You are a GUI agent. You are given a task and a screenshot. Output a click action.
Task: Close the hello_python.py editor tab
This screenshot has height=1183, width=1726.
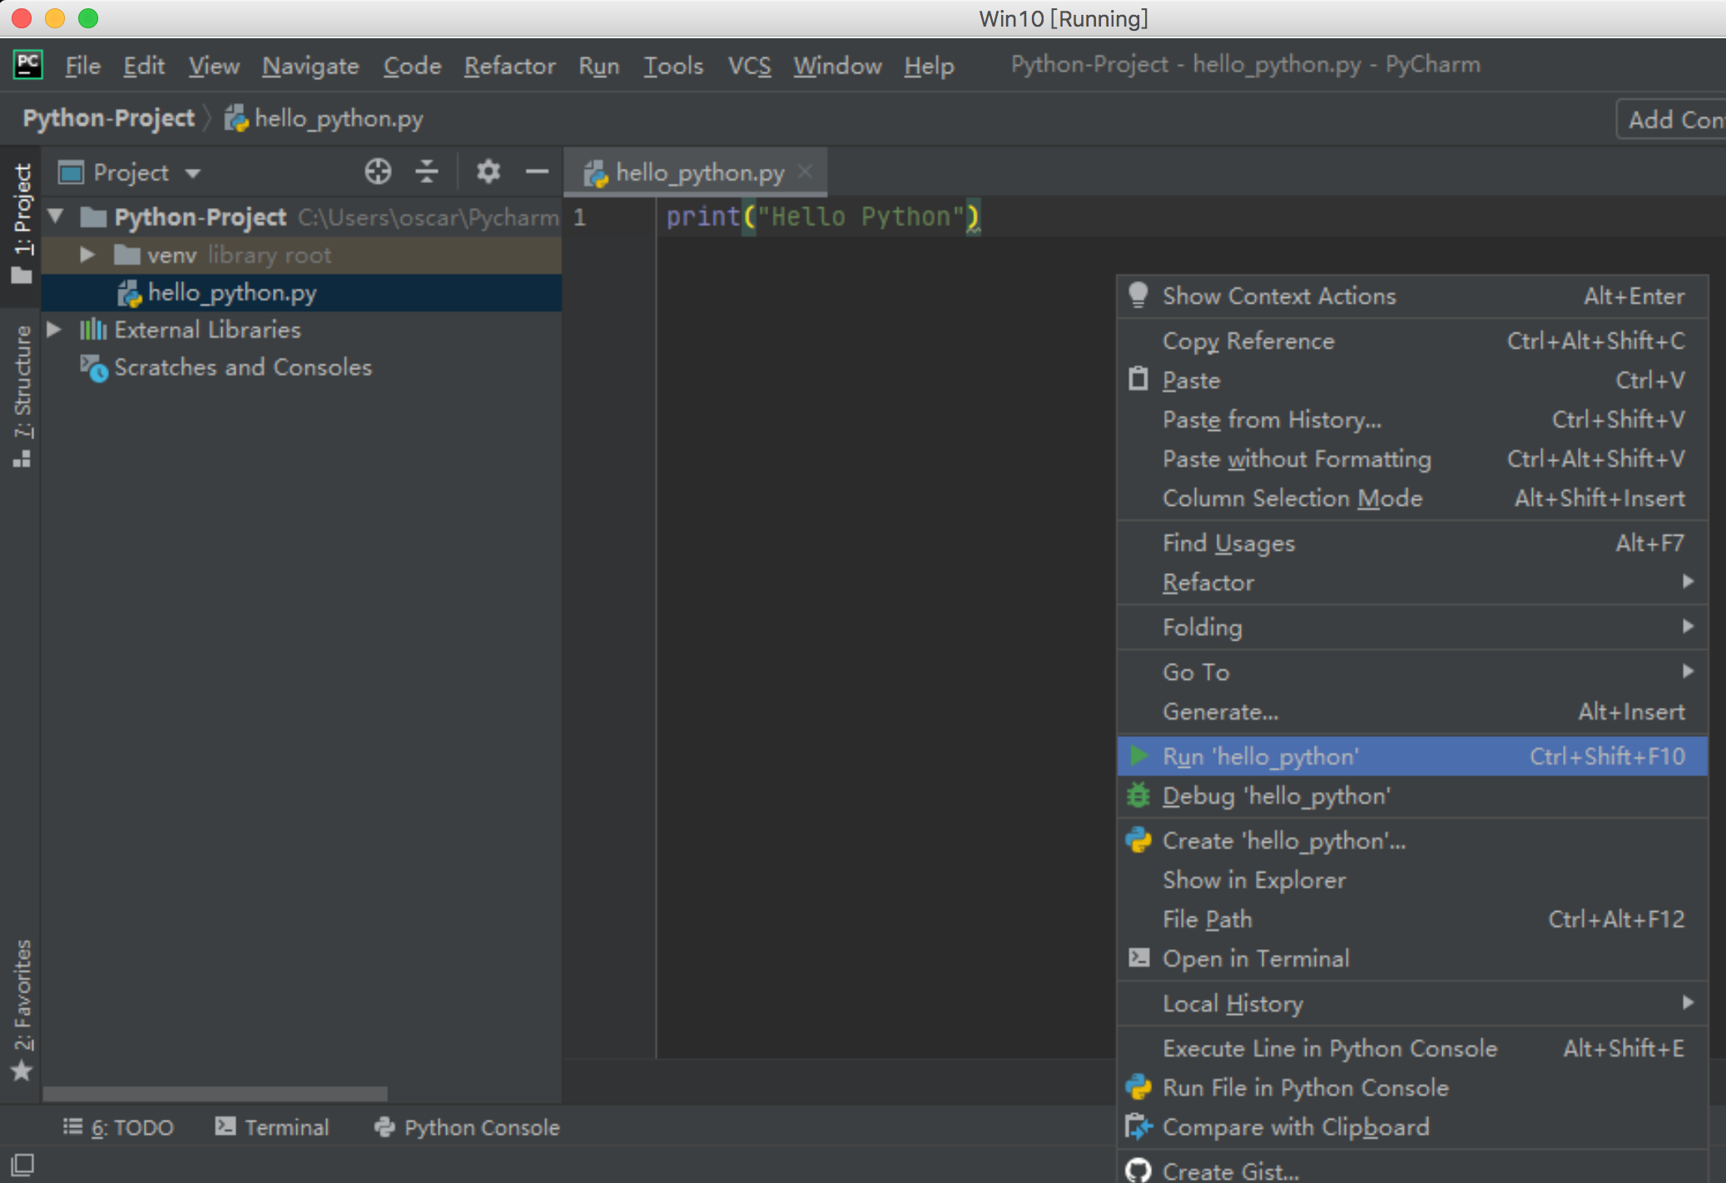tap(805, 171)
